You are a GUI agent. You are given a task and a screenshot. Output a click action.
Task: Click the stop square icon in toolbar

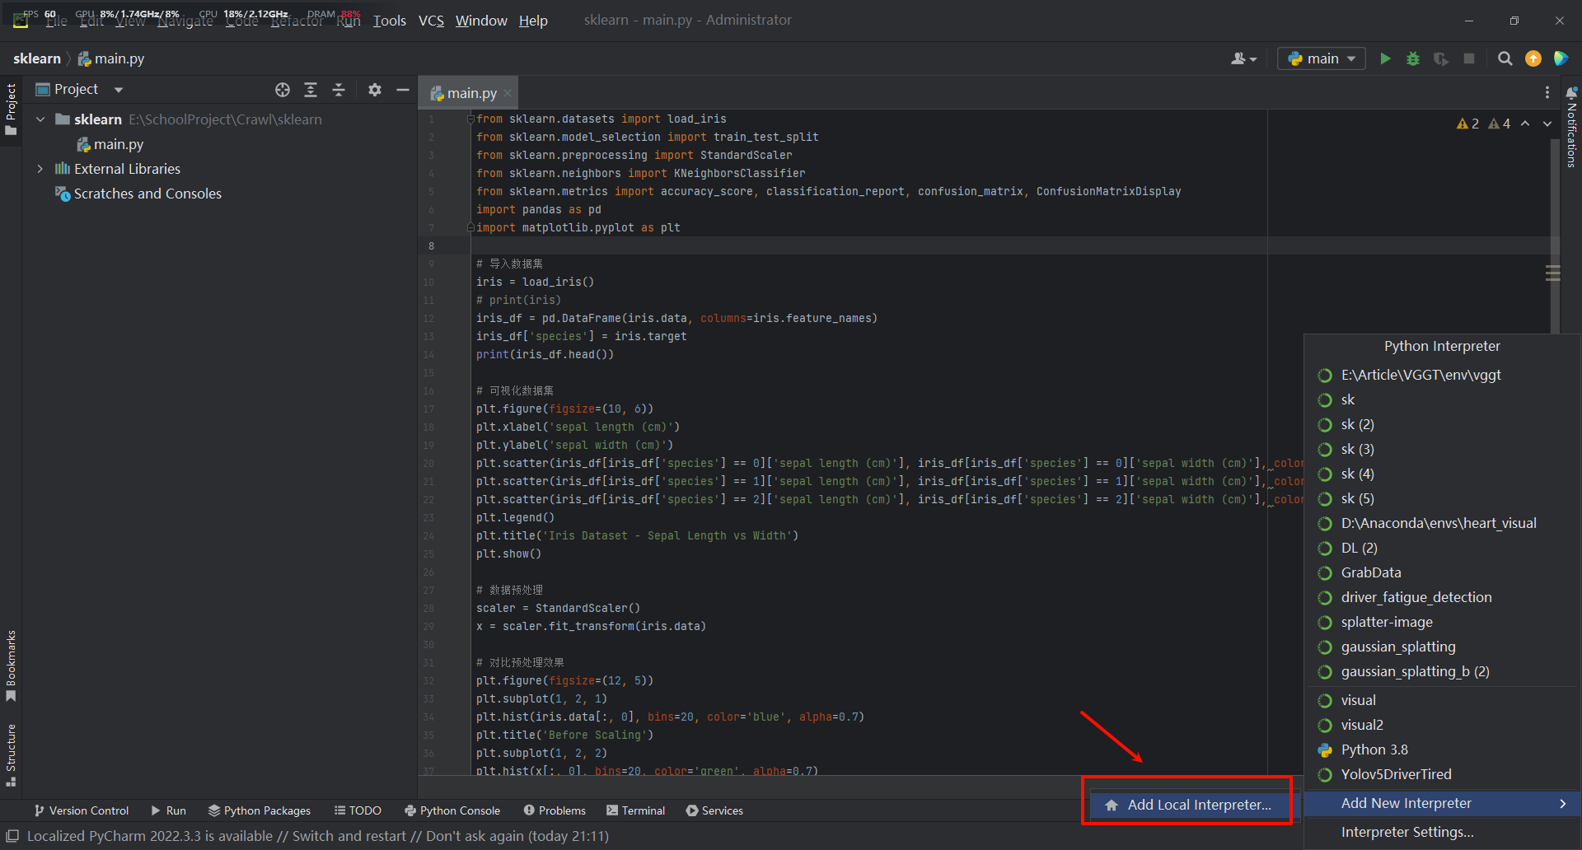(x=1469, y=58)
